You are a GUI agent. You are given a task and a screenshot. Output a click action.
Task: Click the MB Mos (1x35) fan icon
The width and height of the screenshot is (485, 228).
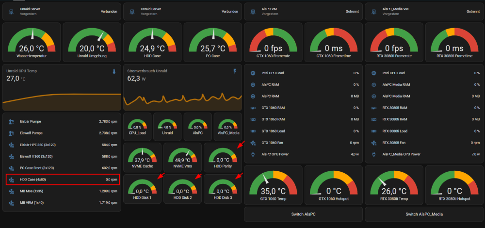coord(12,192)
